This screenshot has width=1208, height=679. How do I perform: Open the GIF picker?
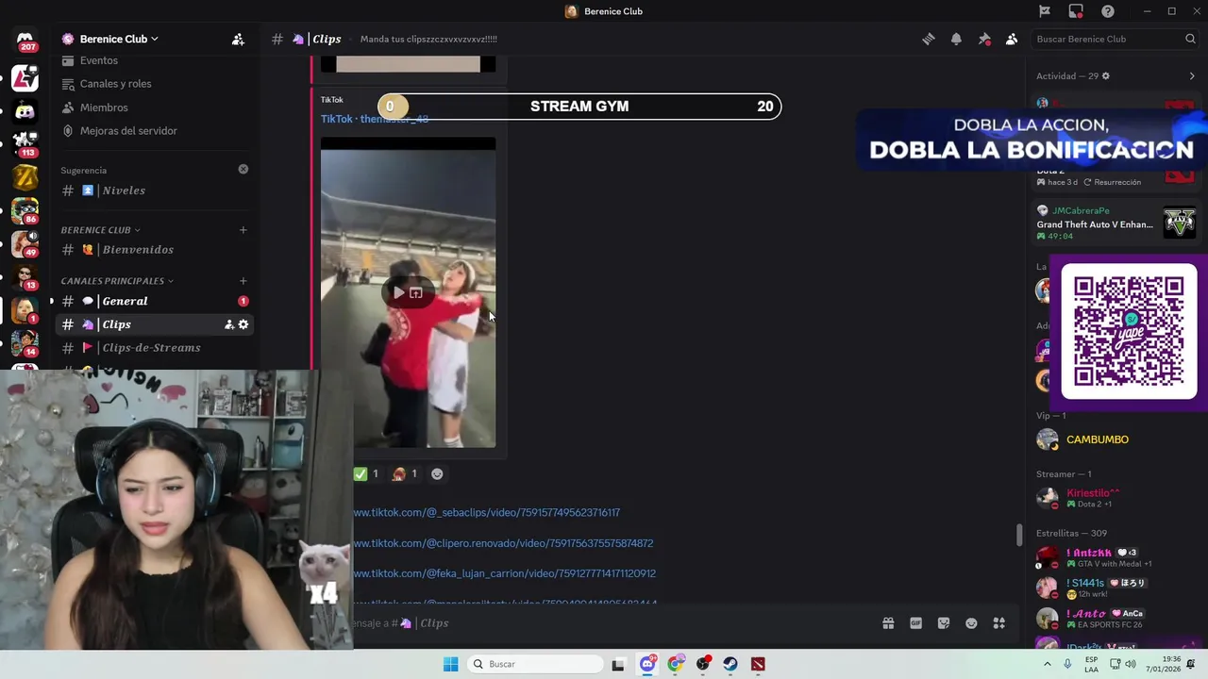[915, 623]
